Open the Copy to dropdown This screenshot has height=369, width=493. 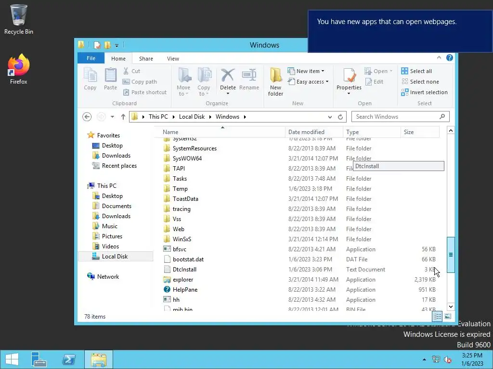tap(204, 82)
